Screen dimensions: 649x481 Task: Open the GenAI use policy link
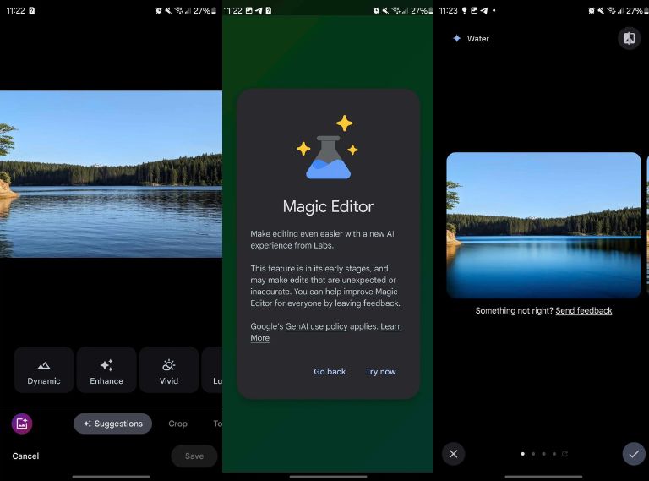point(316,326)
